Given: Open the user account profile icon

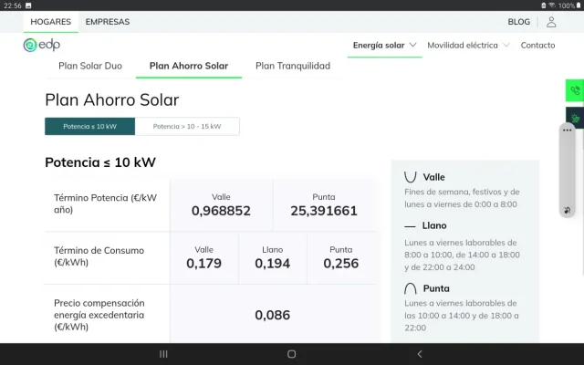Looking at the screenshot, I should click(x=551, y=22).
